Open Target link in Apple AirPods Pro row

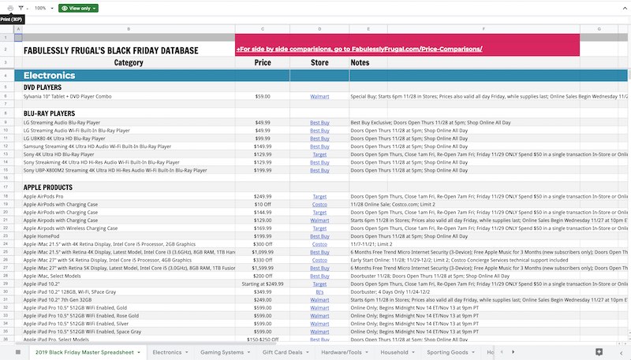tap(319, 196)
